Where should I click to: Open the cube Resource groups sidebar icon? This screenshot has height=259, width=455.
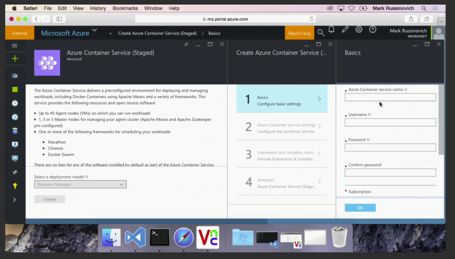pyautogui.click(x=15, y=75)
